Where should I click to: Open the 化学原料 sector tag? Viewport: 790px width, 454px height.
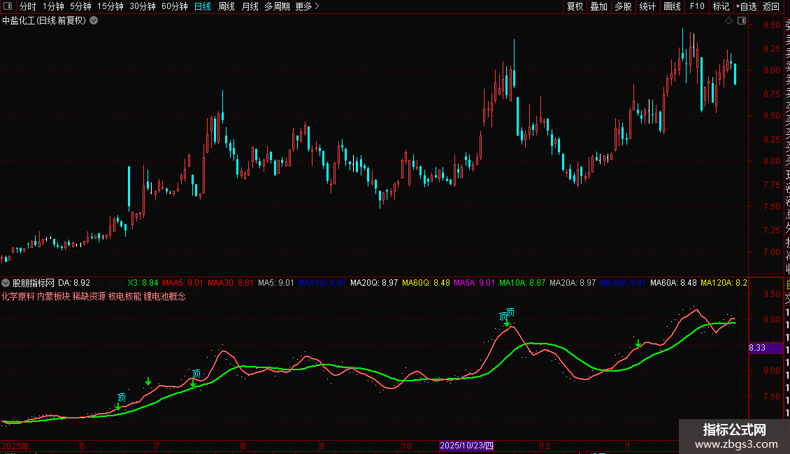click(x=18, y=296)
